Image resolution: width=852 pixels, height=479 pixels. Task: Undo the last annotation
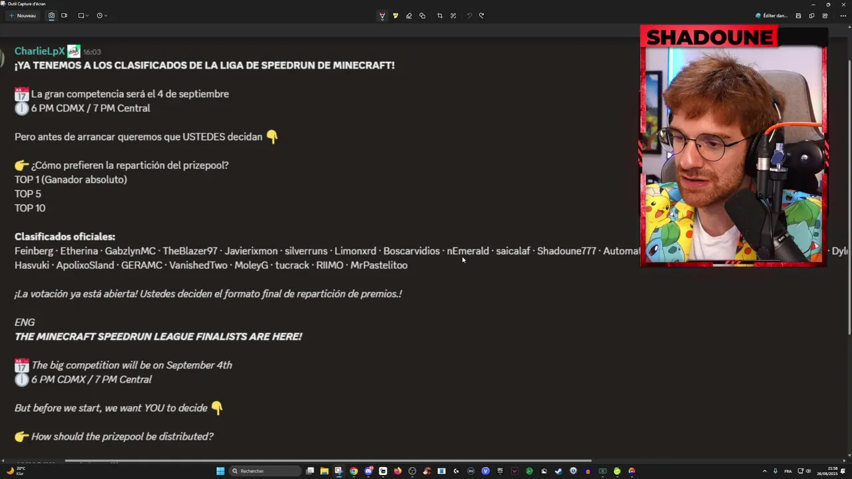(469, 15)
